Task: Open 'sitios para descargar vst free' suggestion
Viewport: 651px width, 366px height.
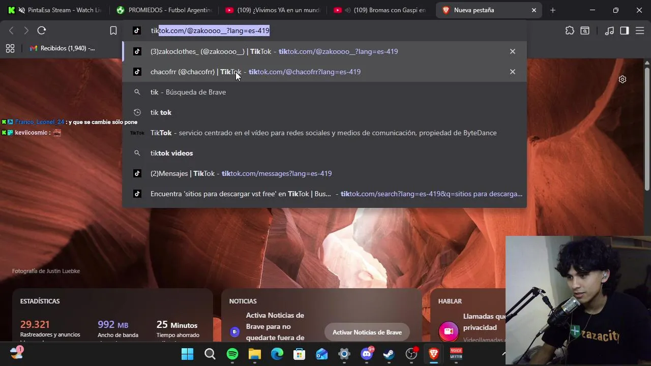Action: (x=324, y=194)
